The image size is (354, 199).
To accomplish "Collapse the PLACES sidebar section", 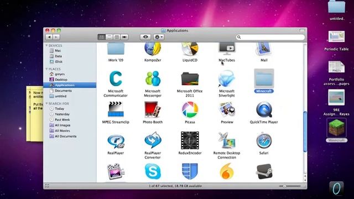I will [x=46, y=69].
